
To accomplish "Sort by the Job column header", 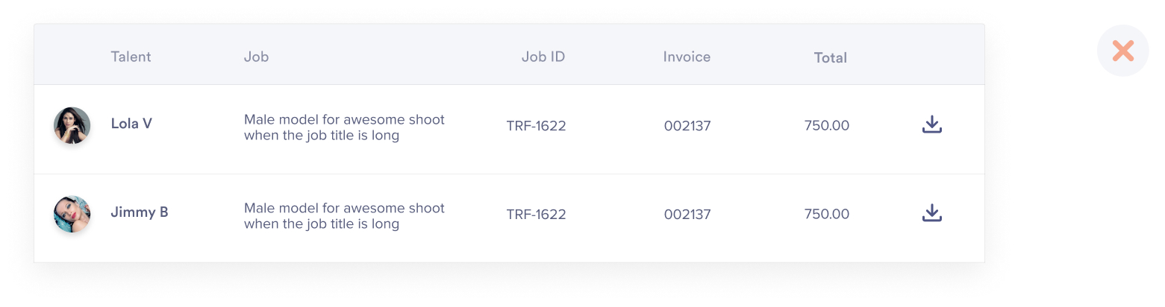I will click(256, 57).
